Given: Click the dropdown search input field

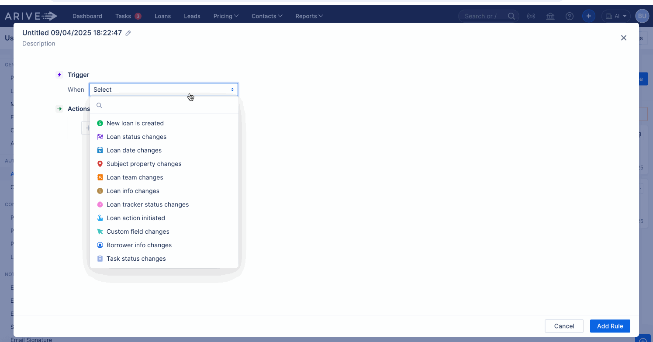Looking at the screenshot, I should tap(164, 105).
